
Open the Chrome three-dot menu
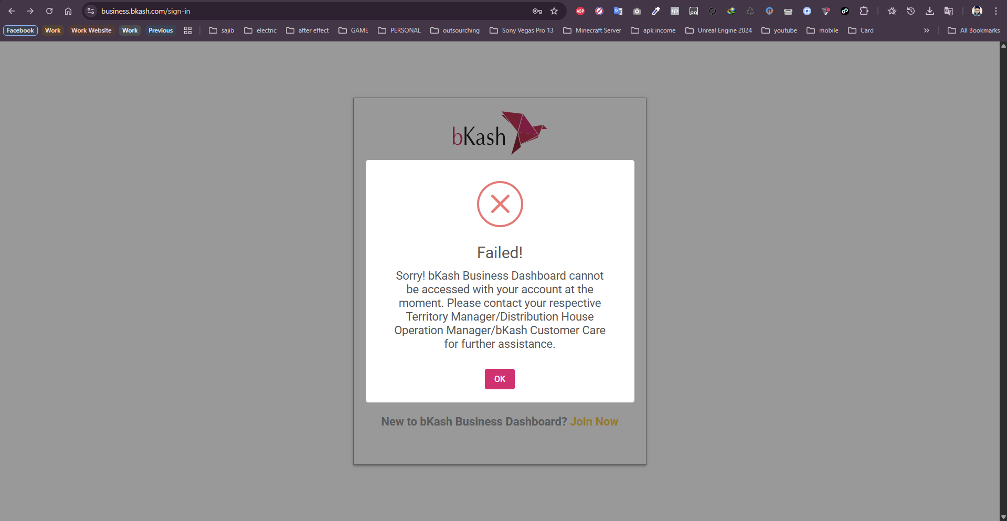[x=996, y=11]
